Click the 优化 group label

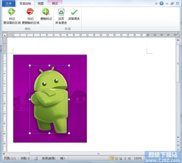[x=28, y=29]
